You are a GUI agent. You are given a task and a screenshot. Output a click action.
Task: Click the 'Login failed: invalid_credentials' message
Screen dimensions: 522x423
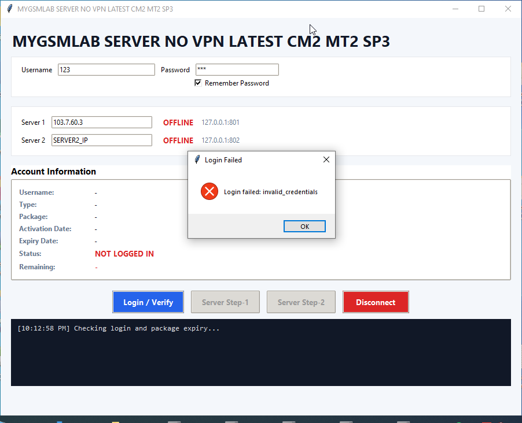click(271, 192)
